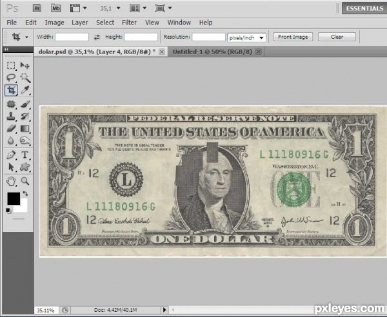This screenshot has width=387, height=317.
Task: Select the Dodge tool
Action: (25, 140)
